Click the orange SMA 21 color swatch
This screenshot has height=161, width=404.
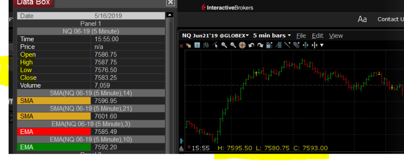point(54,116)
